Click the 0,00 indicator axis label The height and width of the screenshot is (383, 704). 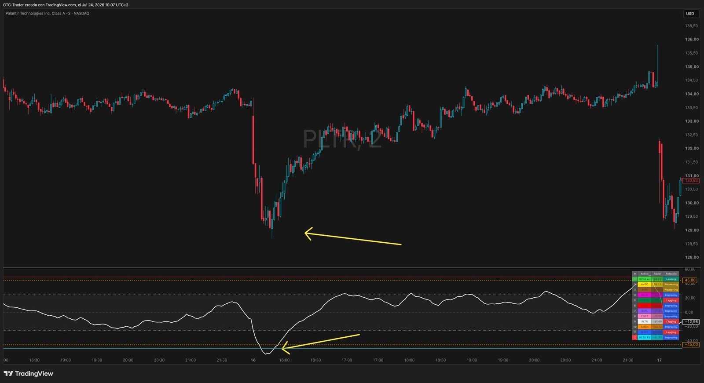(689, 312)
